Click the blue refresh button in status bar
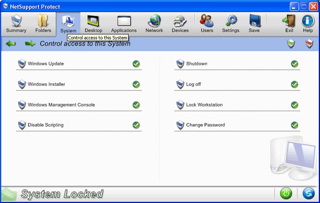 tap(308, 194)
